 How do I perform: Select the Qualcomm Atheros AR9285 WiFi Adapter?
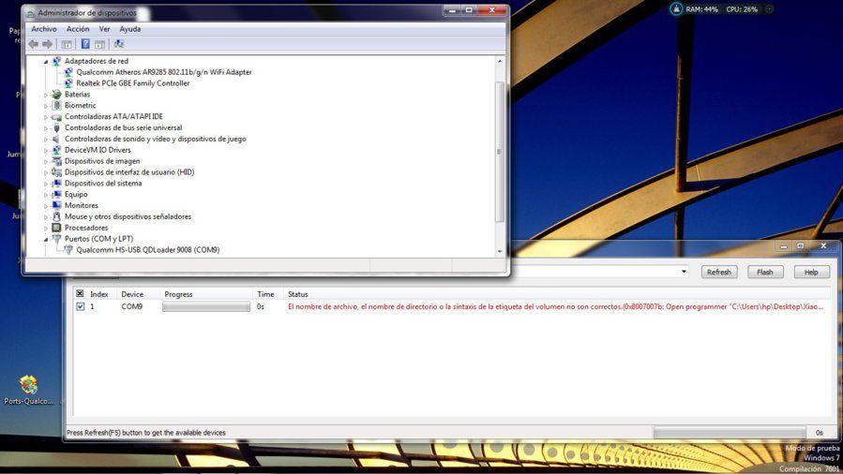pyautogui.click(x=164, y=72)
